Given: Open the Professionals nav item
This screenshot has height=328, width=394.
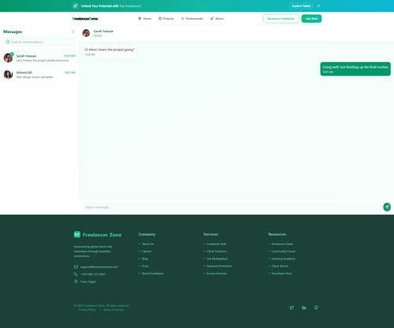Looking at the screenshot, I should click(192, 19).
